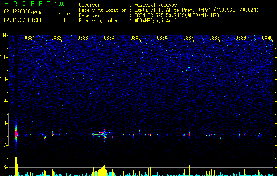Click the Receiving antenna label
This screenshot has height=176, width=277.
[x=101, y=21]
